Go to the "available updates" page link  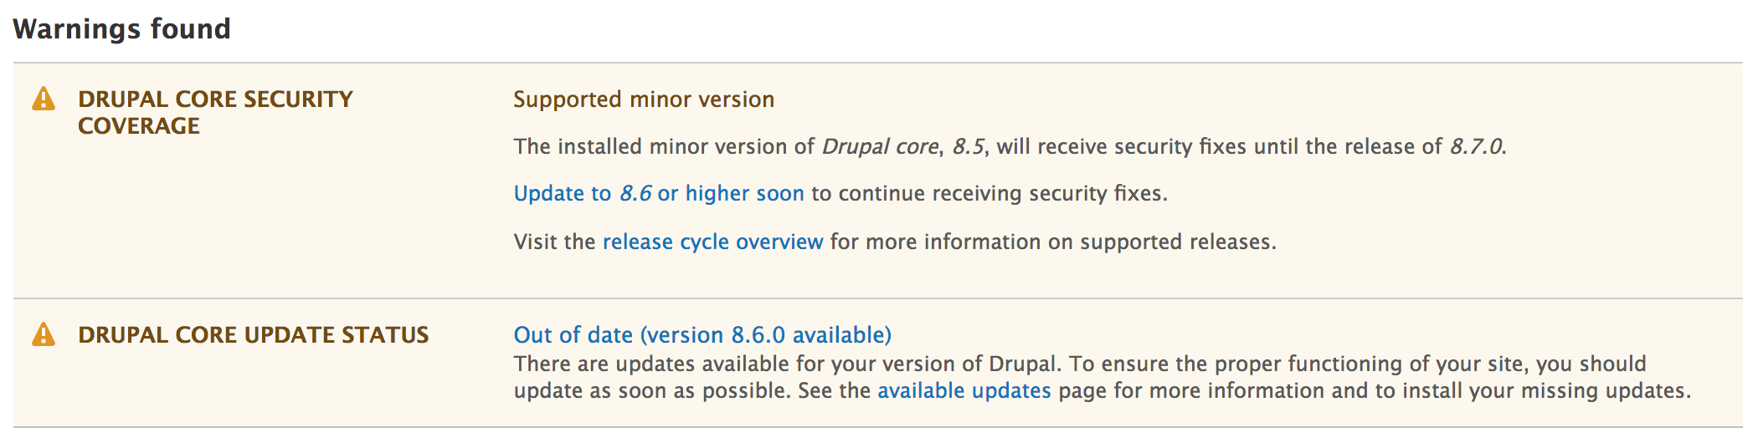(964, 390)
